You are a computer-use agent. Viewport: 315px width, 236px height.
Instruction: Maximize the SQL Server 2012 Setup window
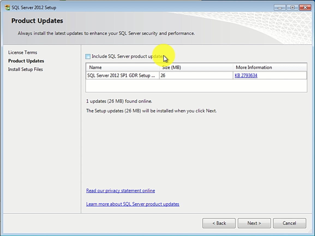click(x=292, y=8)
